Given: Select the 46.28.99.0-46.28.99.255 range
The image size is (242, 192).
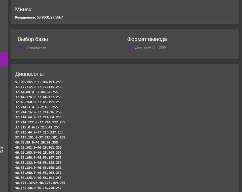Looking at the screenshot, I should click(36, 142).
